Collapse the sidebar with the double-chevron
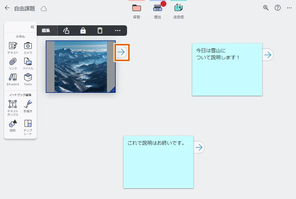The image size is (296, 199). [x=32, y=27]
